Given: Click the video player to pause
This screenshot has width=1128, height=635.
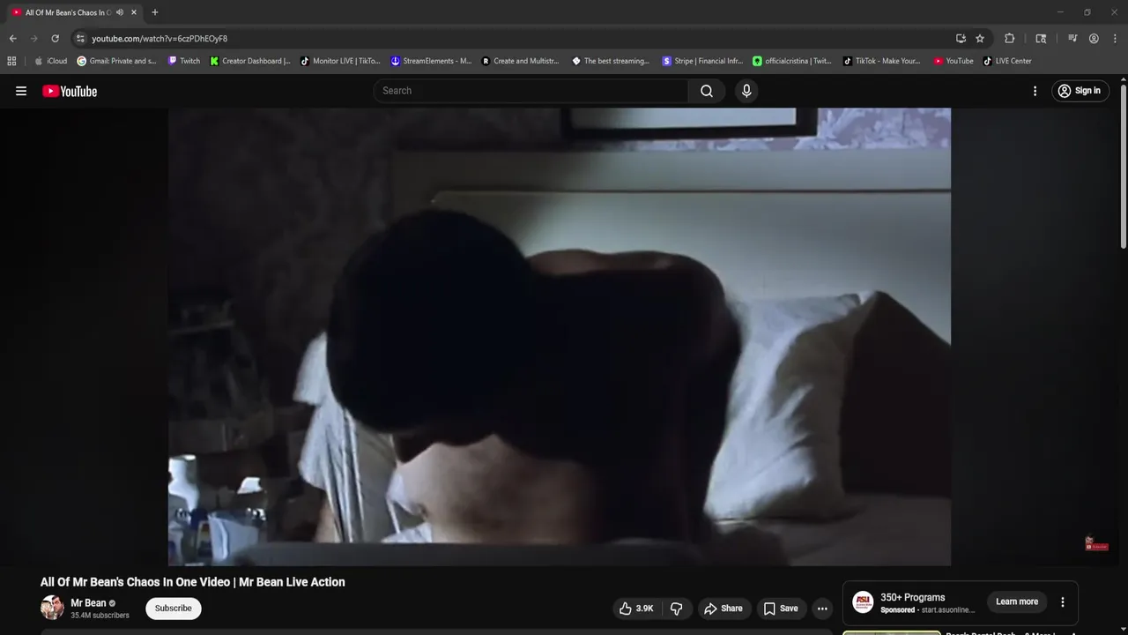Looking at the screenshot, I should pyautogui.click(x=560, y=336).
